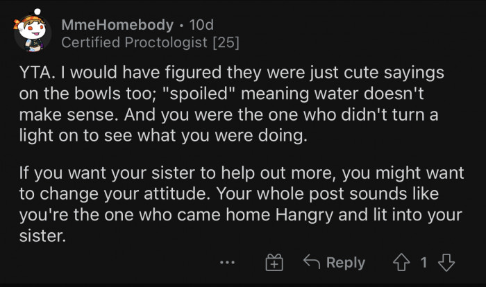This screenshot has width=486, height=287.
Task: Click the YTA verdict at comment start
Action: 31,73
